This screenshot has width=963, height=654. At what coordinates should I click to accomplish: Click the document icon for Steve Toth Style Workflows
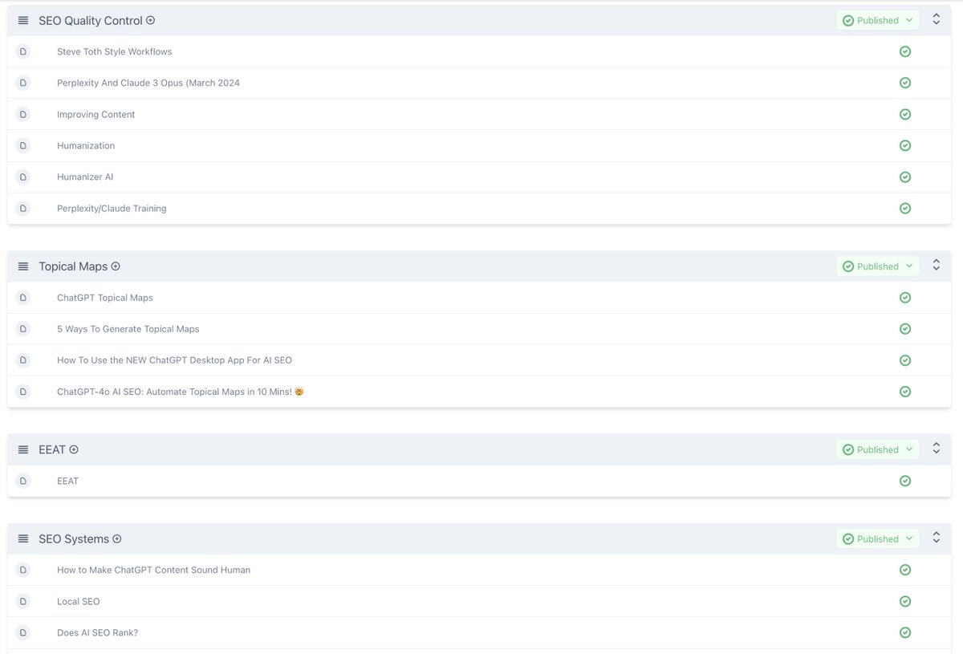(22, 51)
